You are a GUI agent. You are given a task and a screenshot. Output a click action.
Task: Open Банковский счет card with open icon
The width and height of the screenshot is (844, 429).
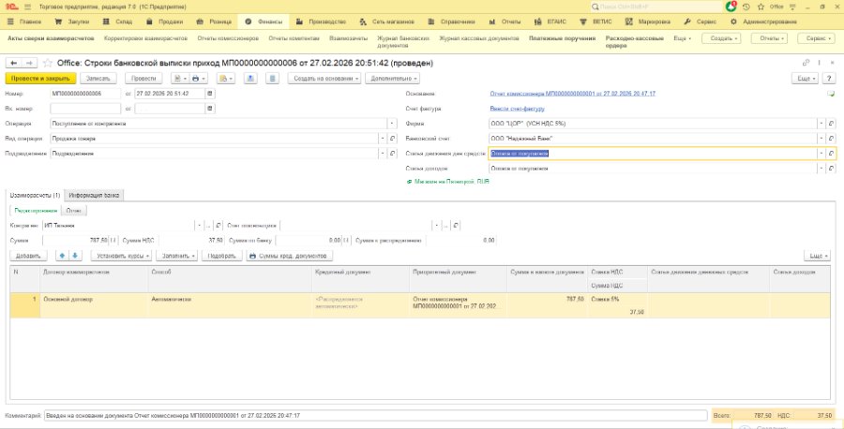tap(832, 139)
